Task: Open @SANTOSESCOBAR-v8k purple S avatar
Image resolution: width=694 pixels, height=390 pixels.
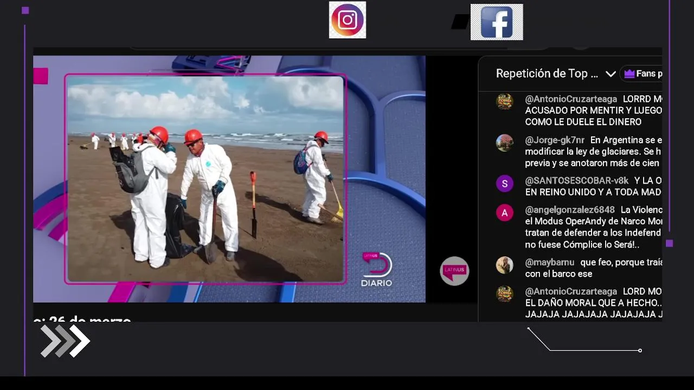Action: pyautogui.click(x=505, y=184)
